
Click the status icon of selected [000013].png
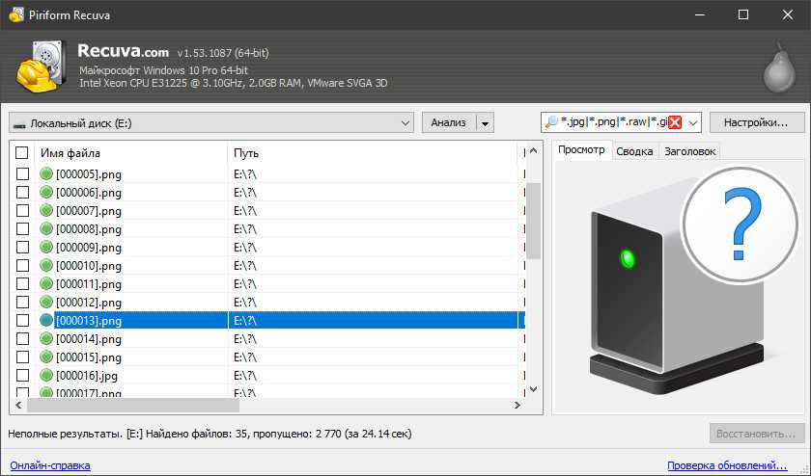pos(46,321)
